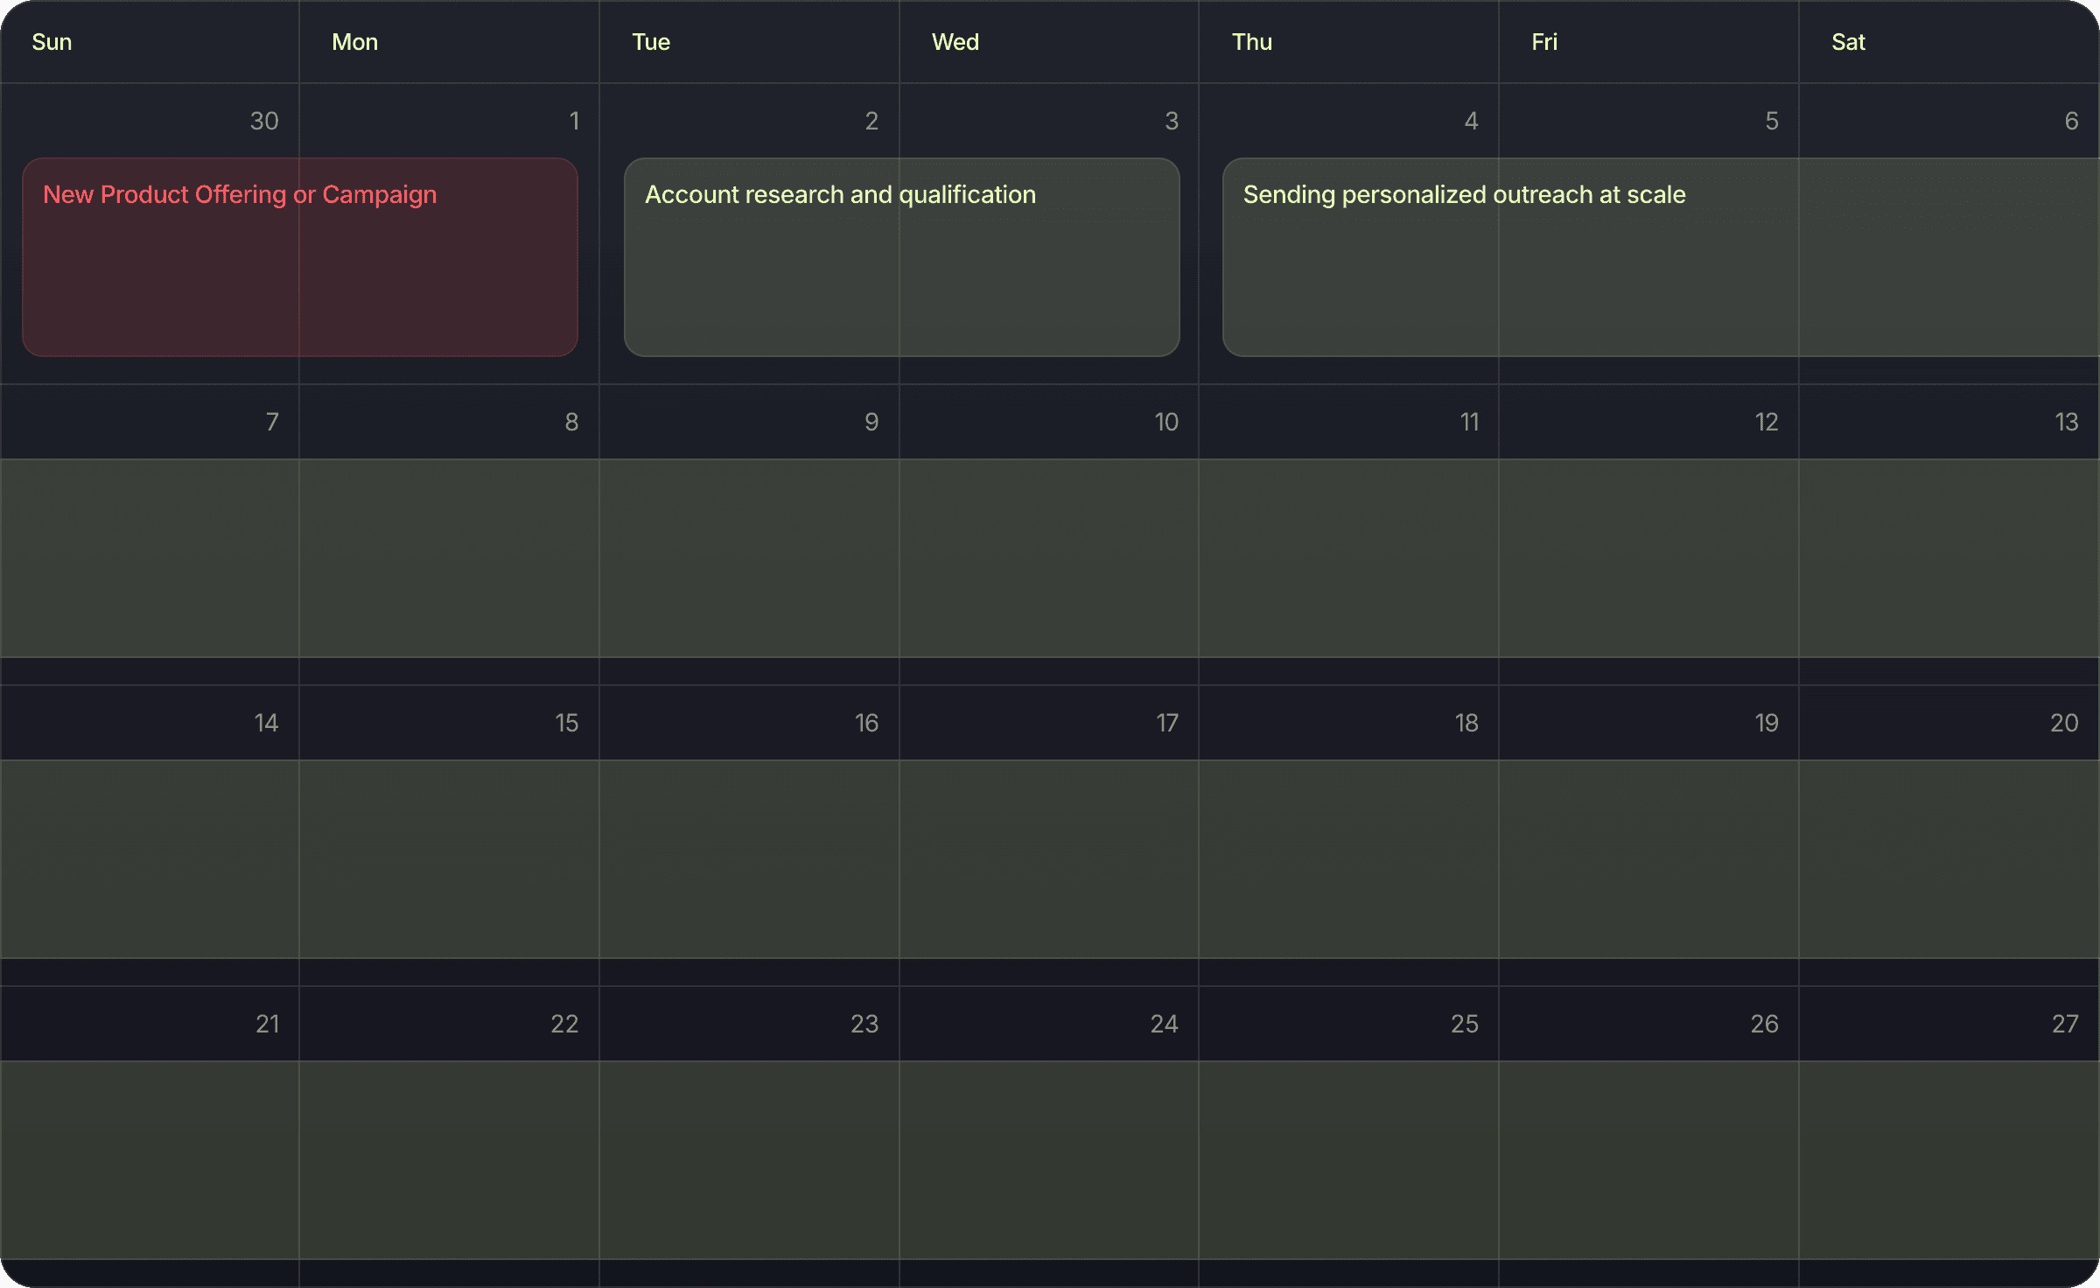Click the Fri column header
This screenshot has height=1288, width=2100.
1543,42
